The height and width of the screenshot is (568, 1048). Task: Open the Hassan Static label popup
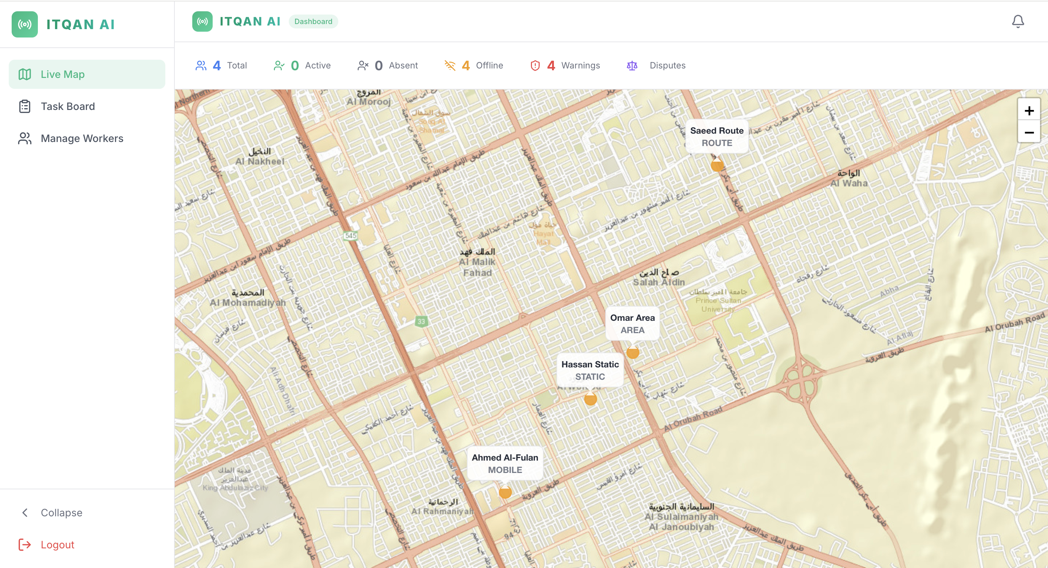(590, 371)
